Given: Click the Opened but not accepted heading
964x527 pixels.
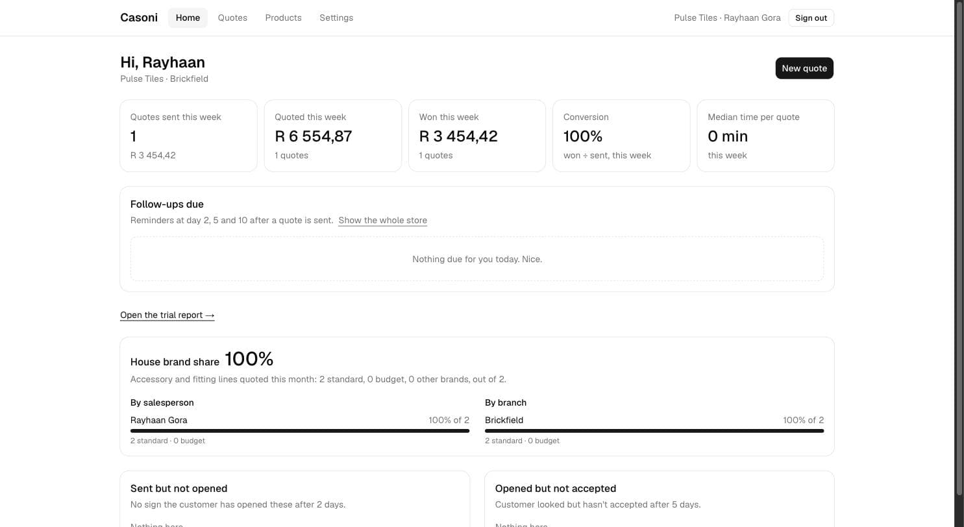Looking at the screenshot, I should pos(556,488).
